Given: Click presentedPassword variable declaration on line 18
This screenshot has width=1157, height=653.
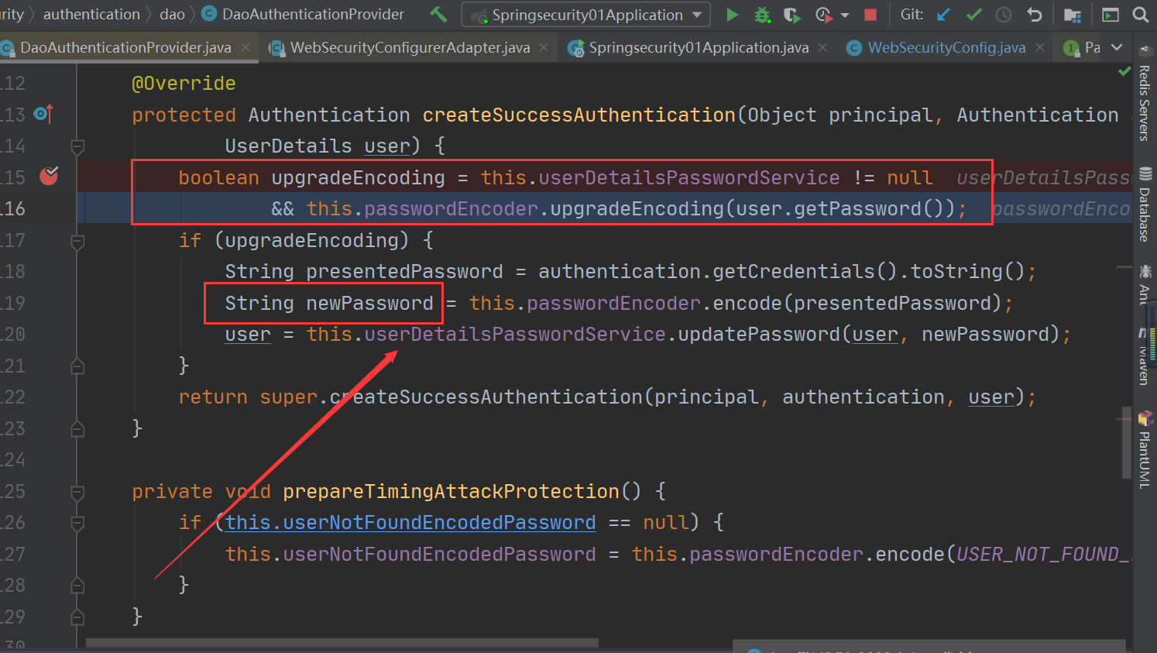Looking at the screenshot, I should [404, 272].
